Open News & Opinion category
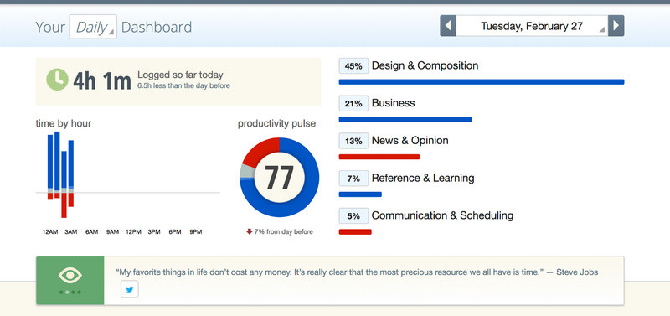 click(x=410, y=141)
